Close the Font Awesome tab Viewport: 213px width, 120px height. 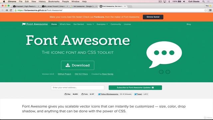point(125,6)
